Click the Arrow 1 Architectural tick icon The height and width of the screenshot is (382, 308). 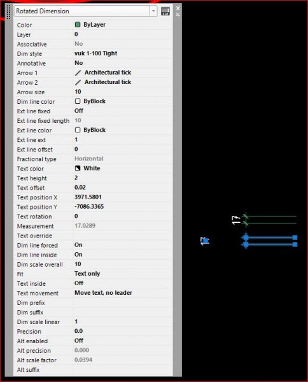(x=78, y=73)
